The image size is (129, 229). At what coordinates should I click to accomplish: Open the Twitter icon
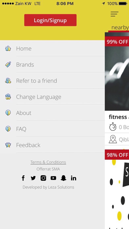pyautogui.click(x=33, y=178)
